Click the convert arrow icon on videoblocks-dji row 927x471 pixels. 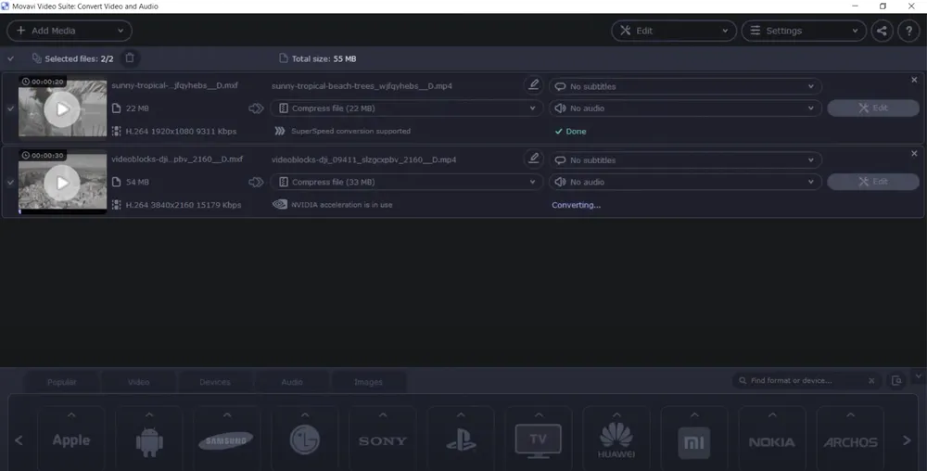256,182
